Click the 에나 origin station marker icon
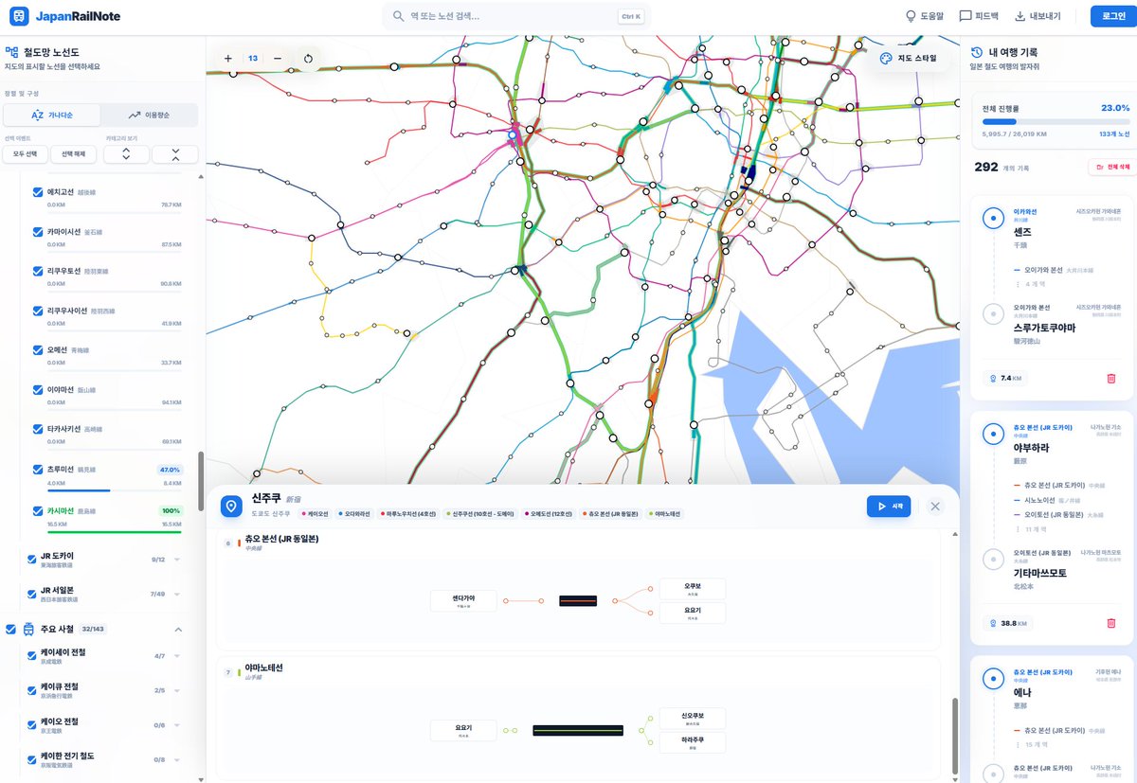The height and width of the screenshot is (783, 1137). tap(992, 678)
